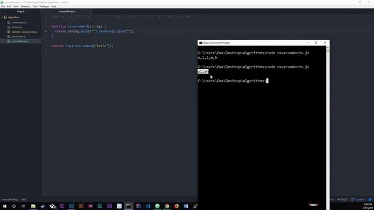Open caesarCipher.js in the tree view
The image size is (374, 210).
pyautogui.click(x=19, y=23)
